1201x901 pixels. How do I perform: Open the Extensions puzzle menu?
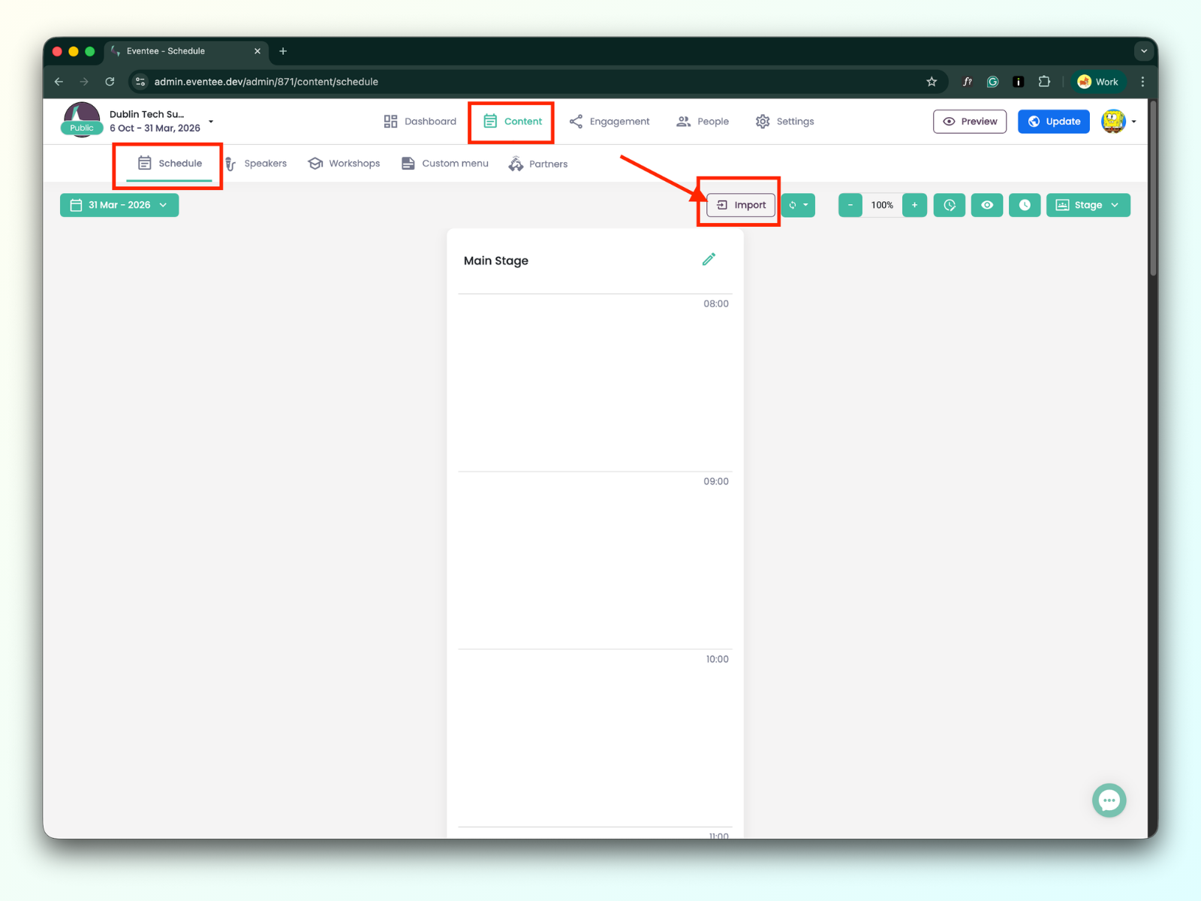coord(1044,82)
